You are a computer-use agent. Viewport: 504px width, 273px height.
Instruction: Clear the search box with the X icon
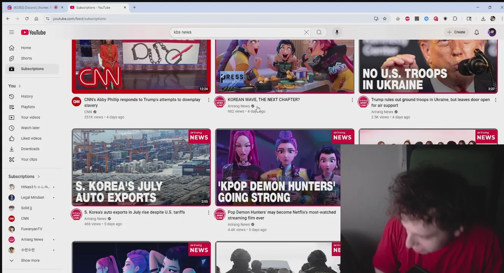point(306,32)
